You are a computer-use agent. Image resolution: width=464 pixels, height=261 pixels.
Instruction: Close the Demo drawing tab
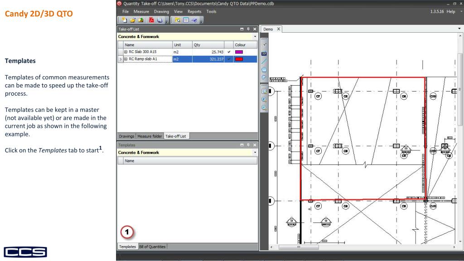[x=279, y=29]
